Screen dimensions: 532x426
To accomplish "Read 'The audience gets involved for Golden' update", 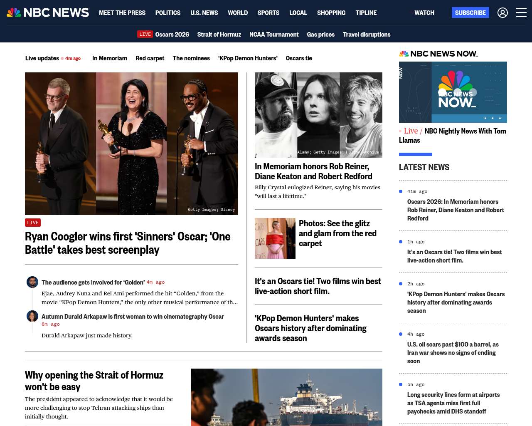I will (x=93, y=282).
